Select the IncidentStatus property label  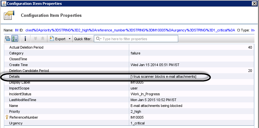click(20, 94)
